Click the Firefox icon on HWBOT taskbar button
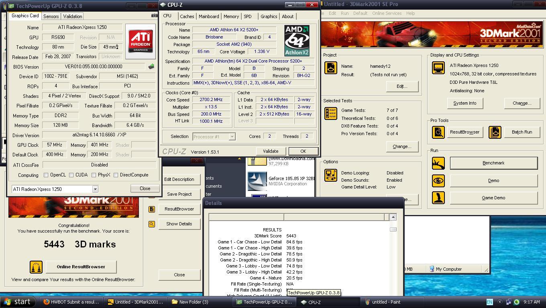 click(x=47, y=302)
